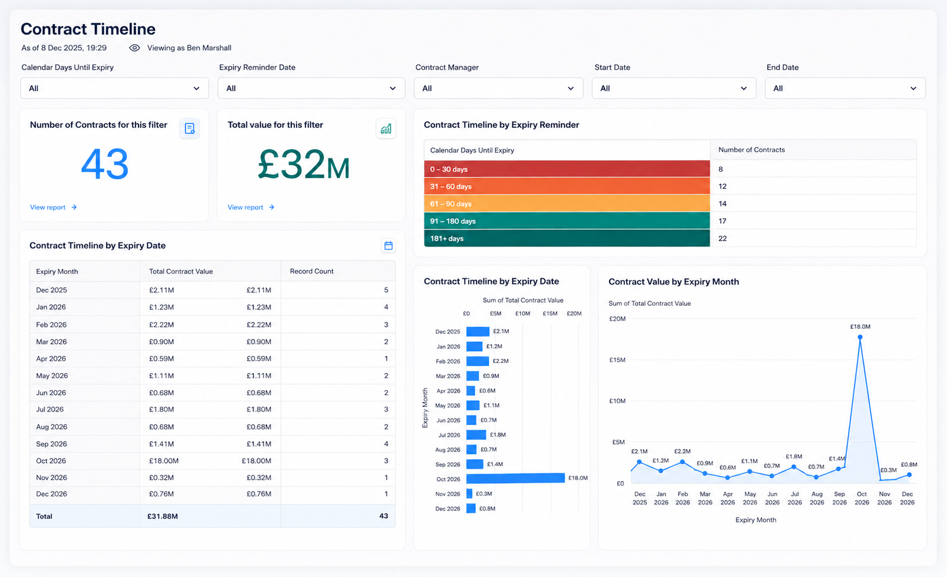Click the Feb 2026 row in expiry table
This screenshot has height=577, width=947.
click(x=212, y=325)
